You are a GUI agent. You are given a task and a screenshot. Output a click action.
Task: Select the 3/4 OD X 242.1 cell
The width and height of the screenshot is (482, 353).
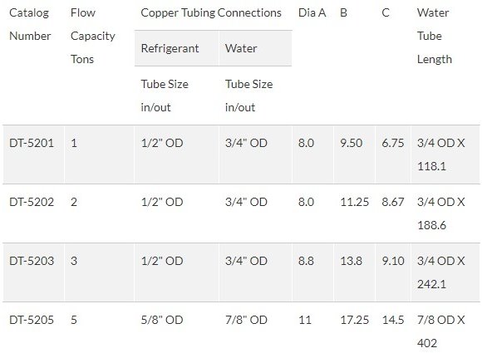(440, 272)
